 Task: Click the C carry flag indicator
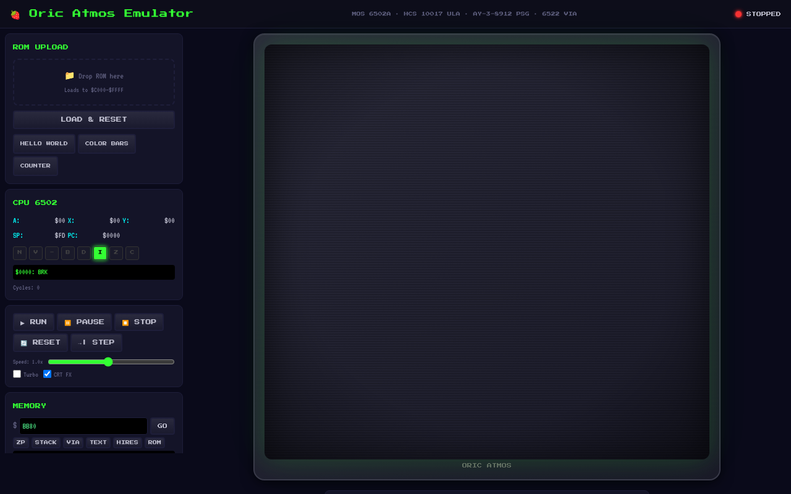(132, 253)
